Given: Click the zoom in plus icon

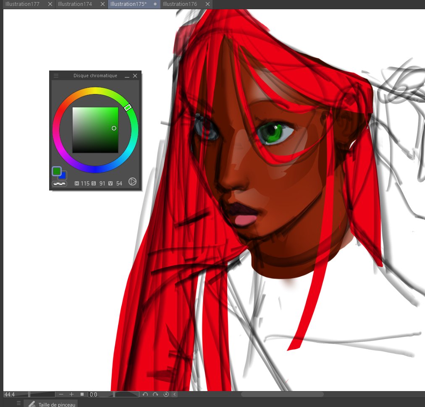Looking at the screenshot, I should tap(71, 394).
